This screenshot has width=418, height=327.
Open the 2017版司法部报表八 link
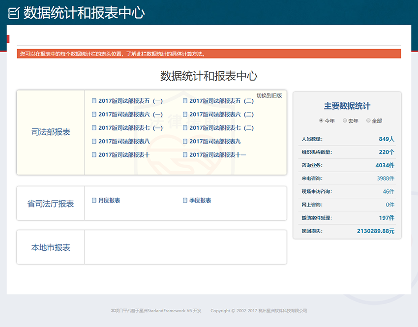click(x=124, y=141)
